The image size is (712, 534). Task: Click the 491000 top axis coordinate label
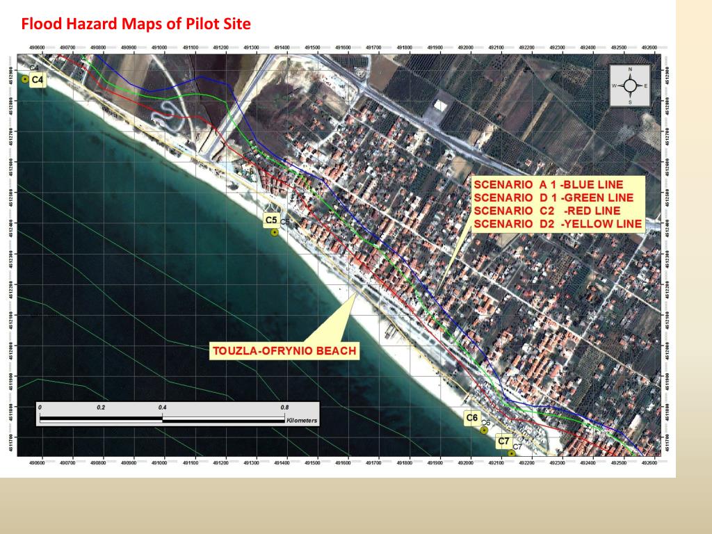pos(159,48)
